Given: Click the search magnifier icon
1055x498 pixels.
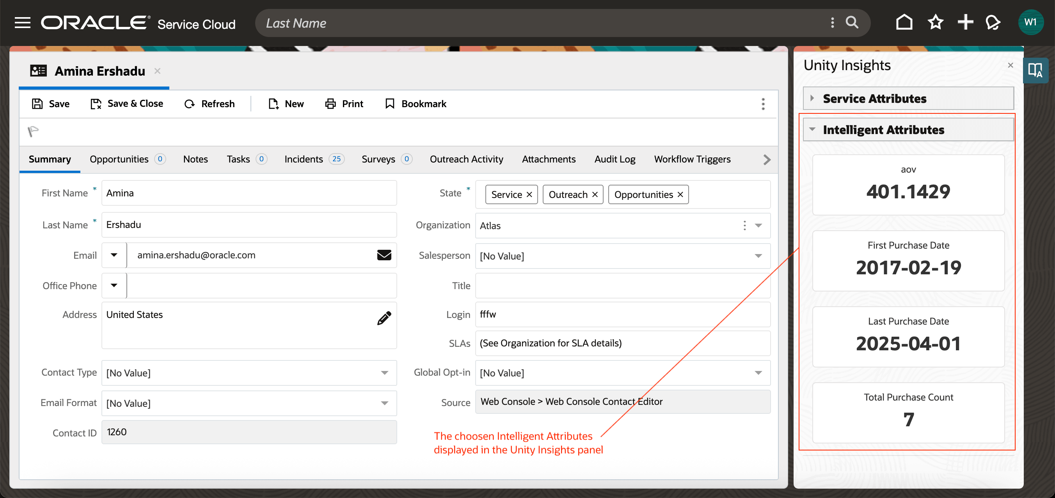Looking at the screenshot, I should tap(852, 23).
